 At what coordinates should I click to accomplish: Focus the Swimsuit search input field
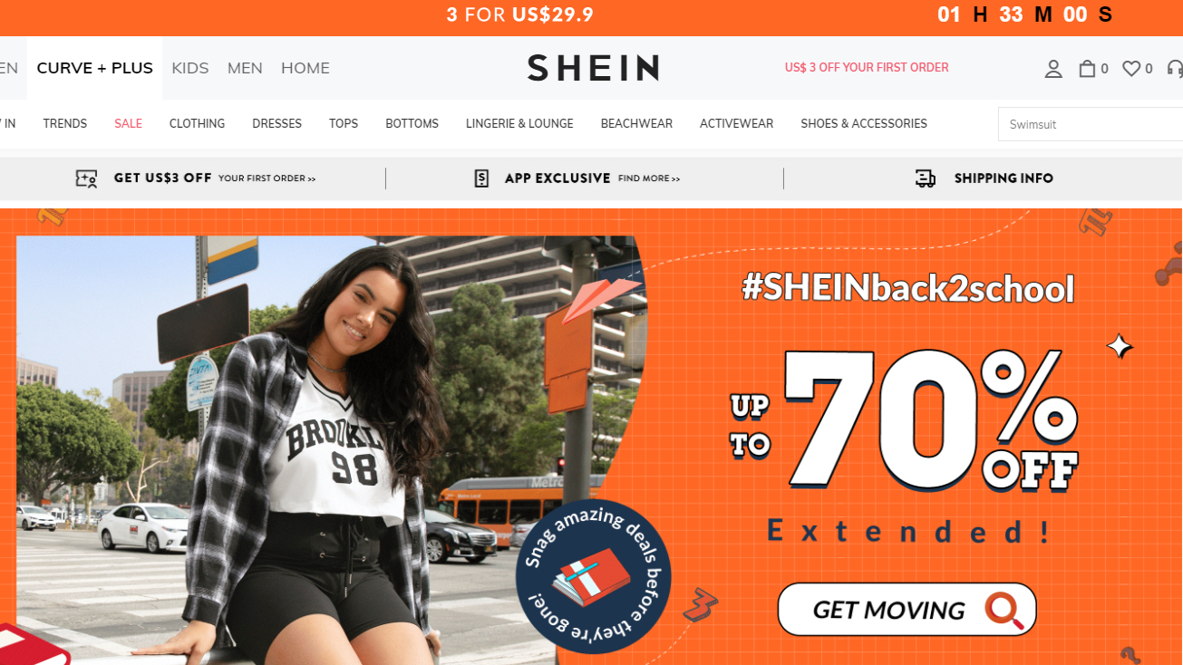coord(1091,124)
